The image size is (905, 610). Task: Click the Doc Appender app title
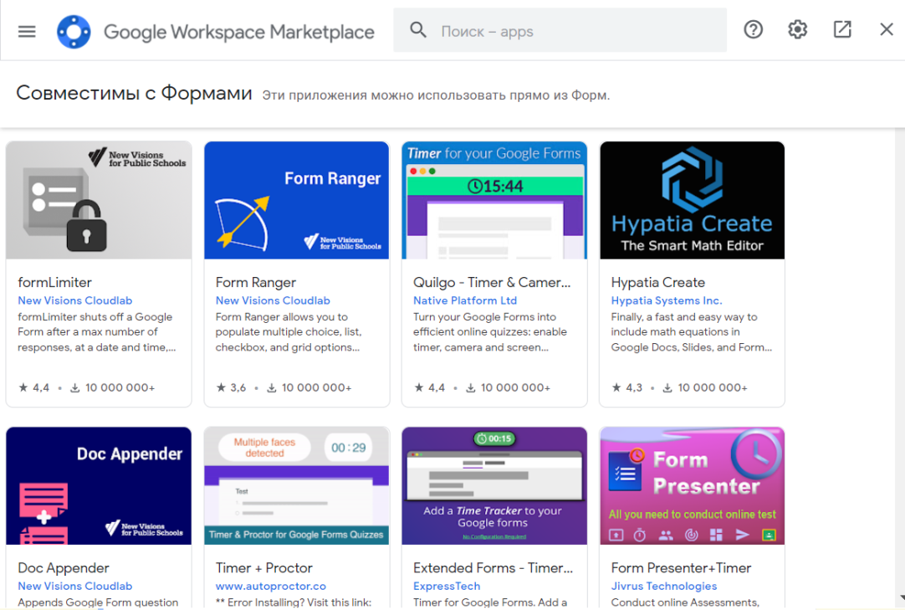pos(64,568)
